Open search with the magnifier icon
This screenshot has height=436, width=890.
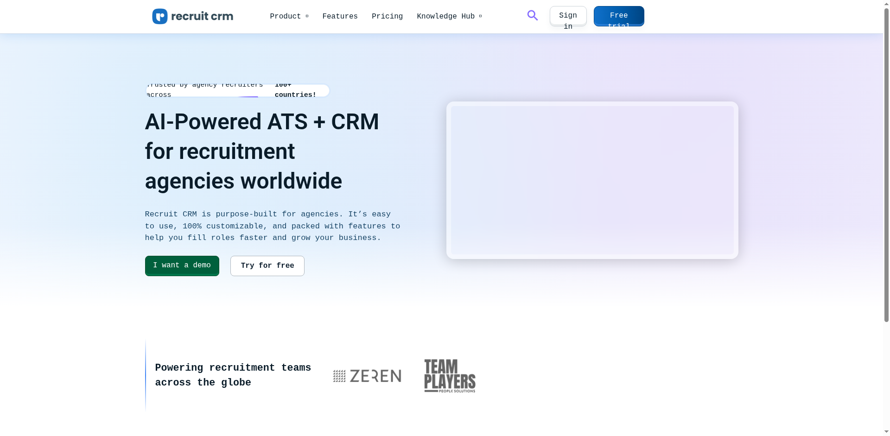coord(532,16)
